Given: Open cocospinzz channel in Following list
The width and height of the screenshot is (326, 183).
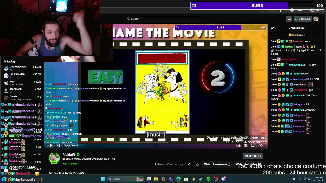Looking at the screenshot, I should (22, 140).
